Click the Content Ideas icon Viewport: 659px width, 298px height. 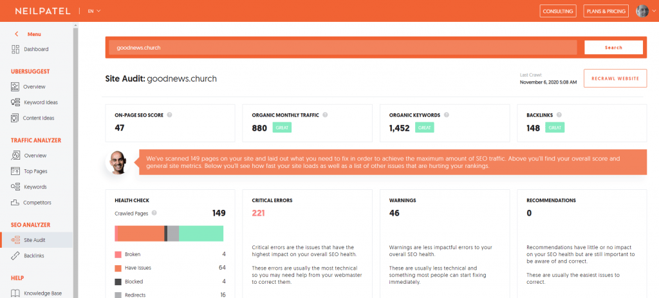pos(15,118)
